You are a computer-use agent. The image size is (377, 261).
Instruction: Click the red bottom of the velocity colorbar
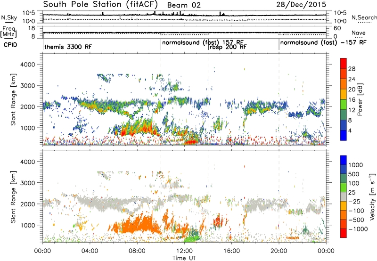(x=344, y=233)
